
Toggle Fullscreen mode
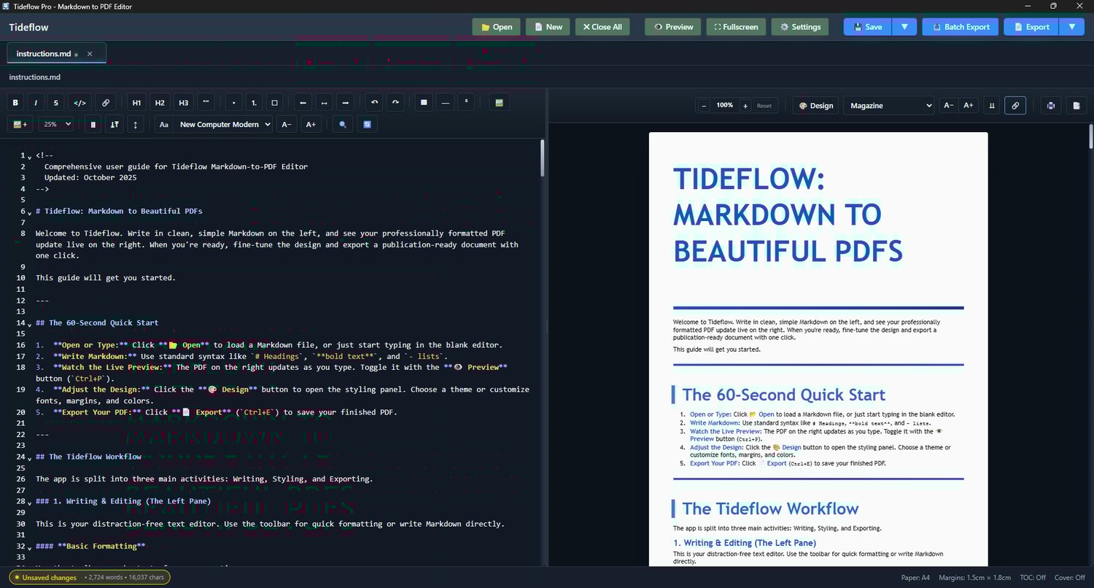point(735,27)
